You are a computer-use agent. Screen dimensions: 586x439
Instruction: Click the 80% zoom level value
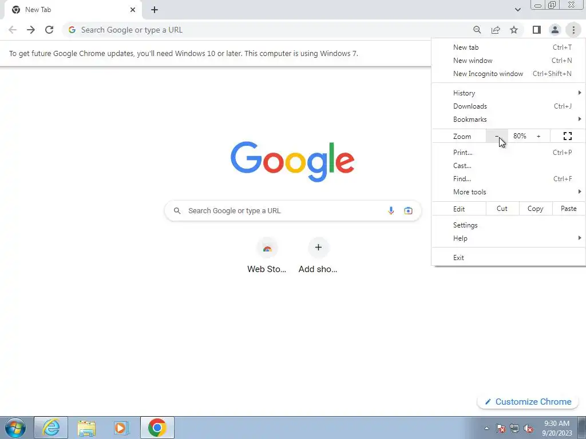520,136
